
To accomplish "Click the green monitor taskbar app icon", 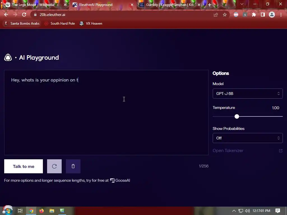I will [x=62, y=211].
